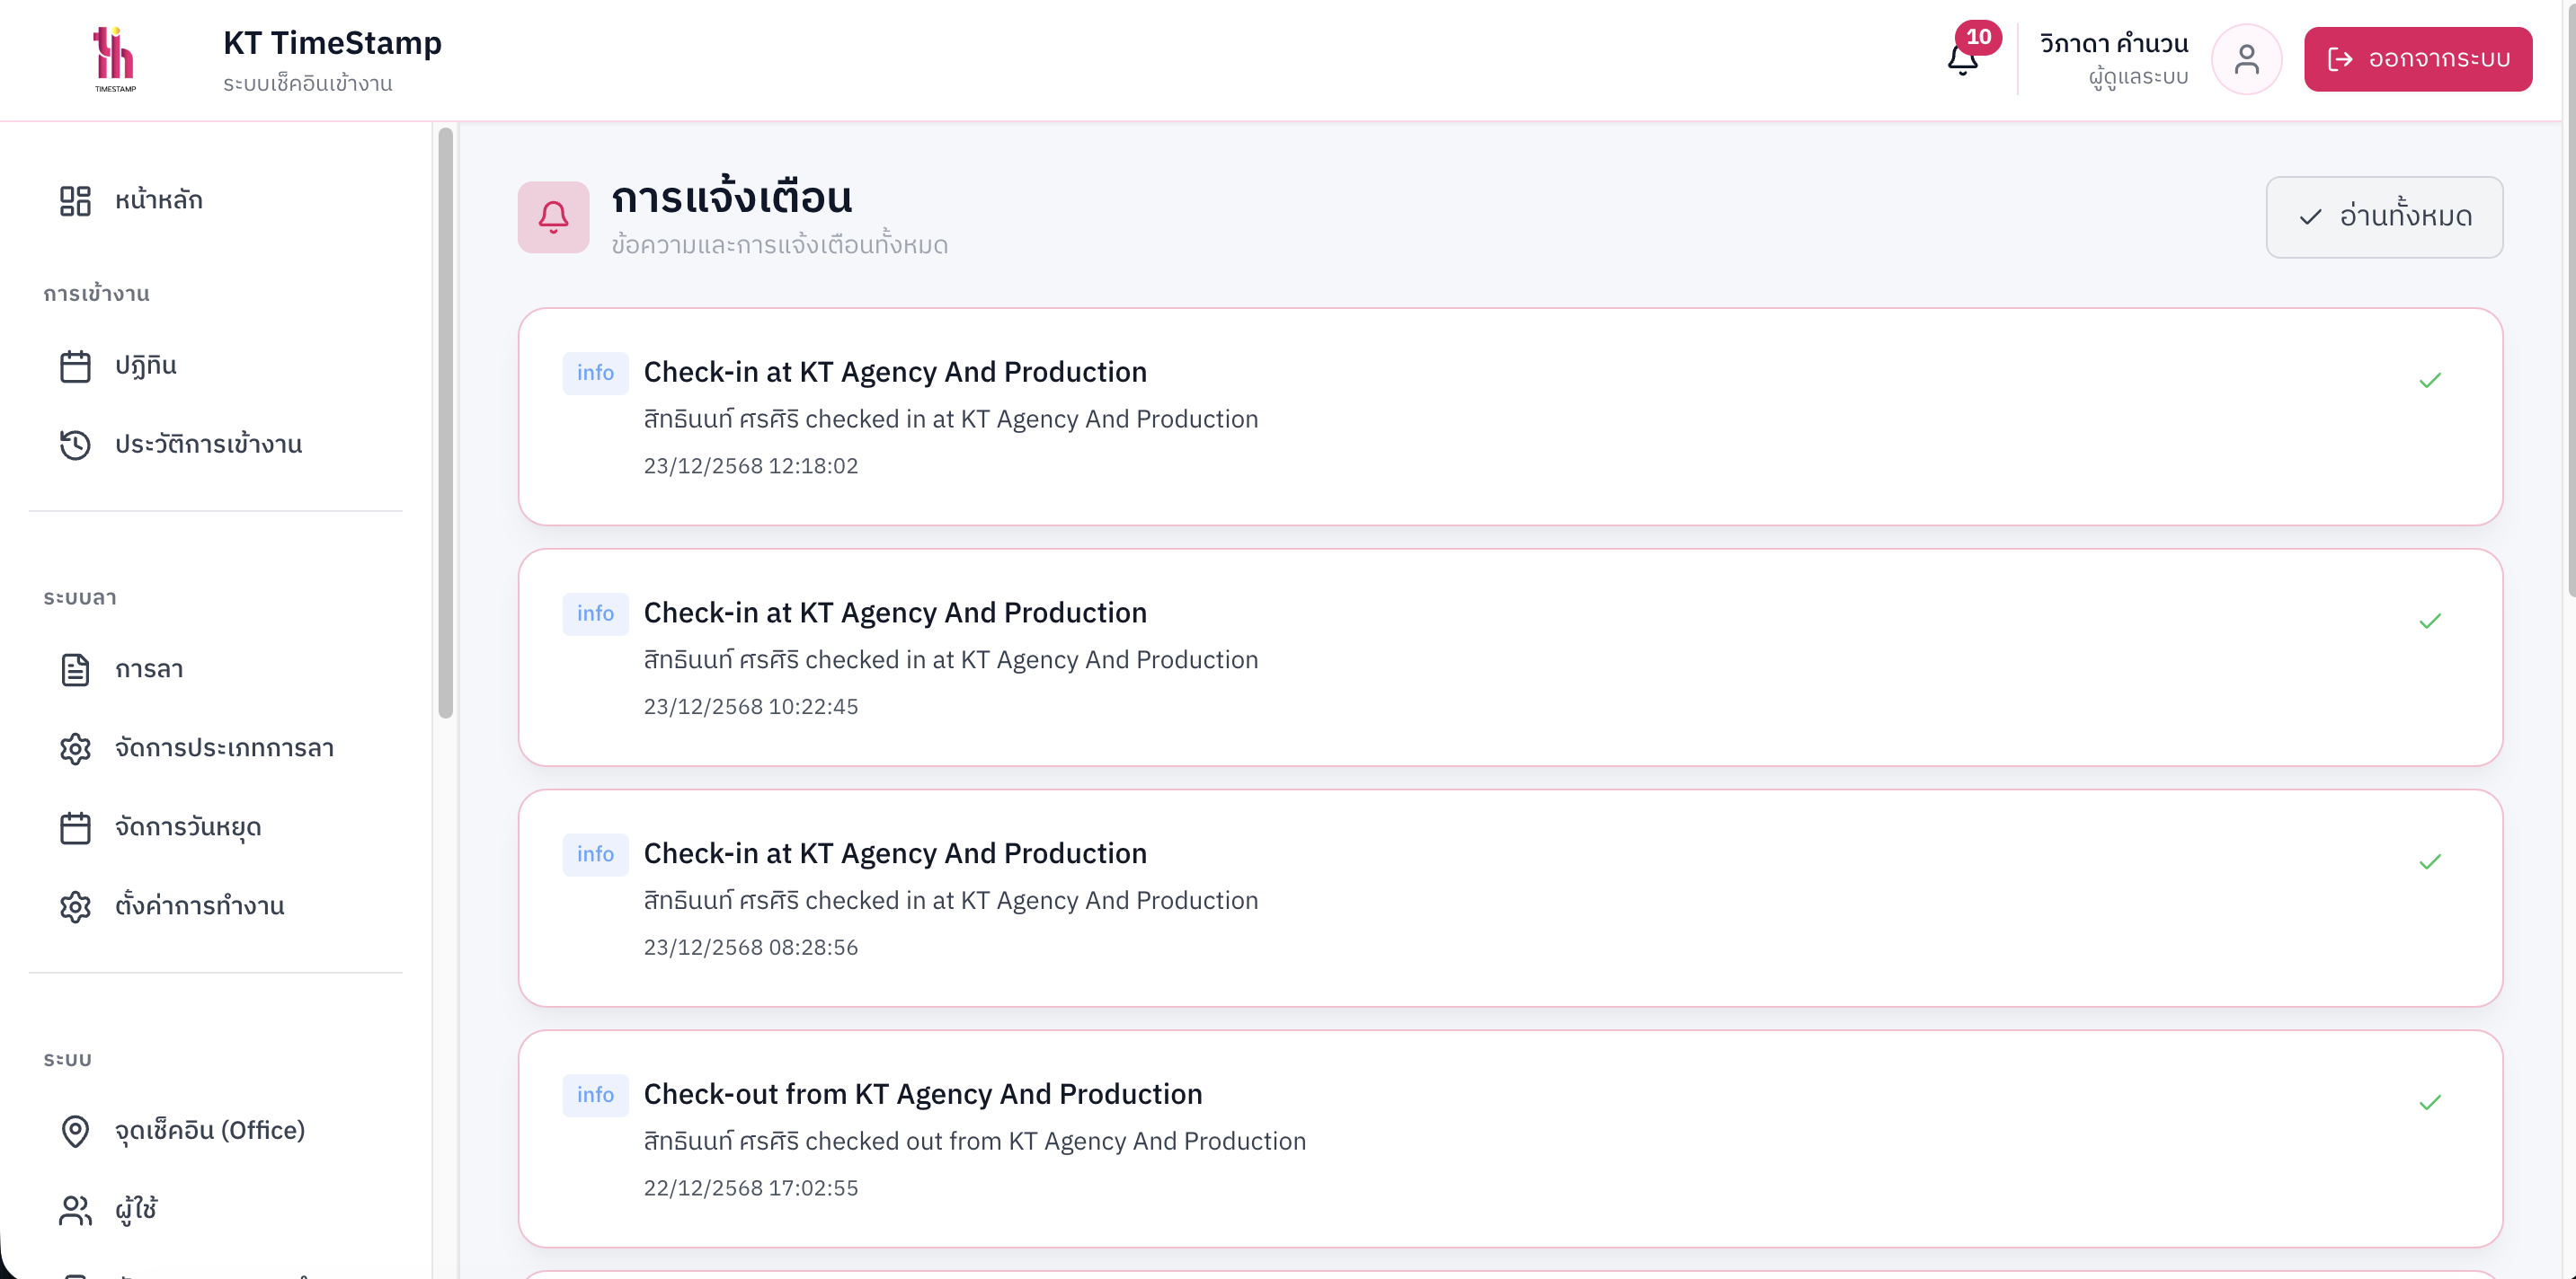The width and height of the screenshot is (2576, 1279).
Task: Click the history clock icon for ประวัติการเข้างาน
Action: tap(75, 445)
